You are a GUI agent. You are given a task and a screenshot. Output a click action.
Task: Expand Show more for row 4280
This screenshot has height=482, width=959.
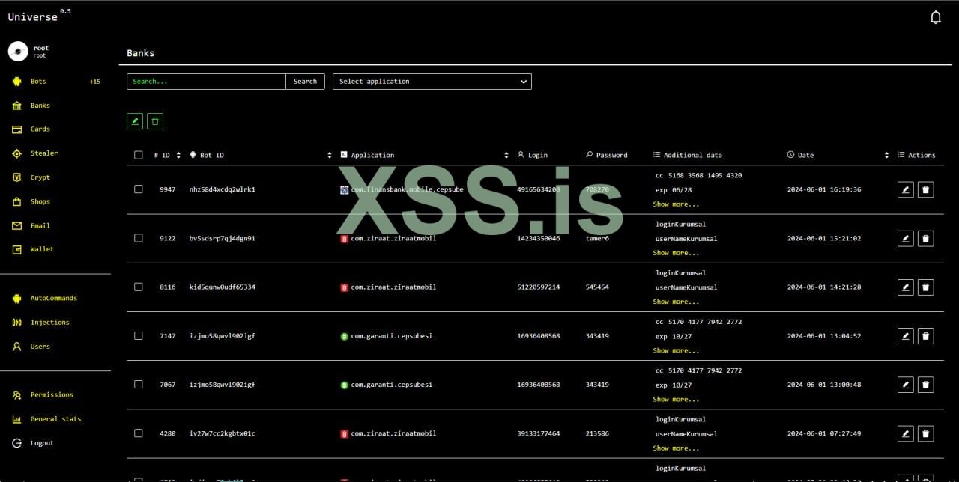coord(676,448)
